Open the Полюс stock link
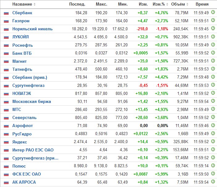 (19, 166)
